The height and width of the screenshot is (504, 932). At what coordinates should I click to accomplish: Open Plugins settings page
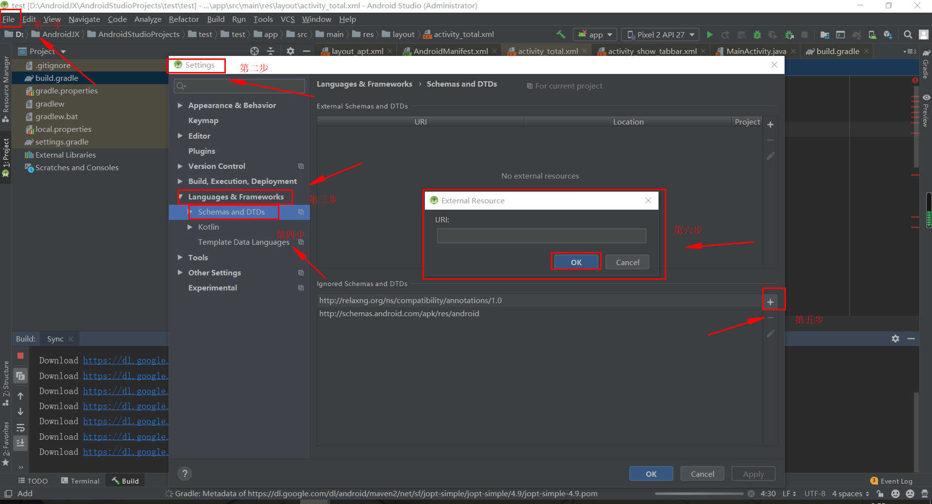pyautogui.click(x=202, y=151)
